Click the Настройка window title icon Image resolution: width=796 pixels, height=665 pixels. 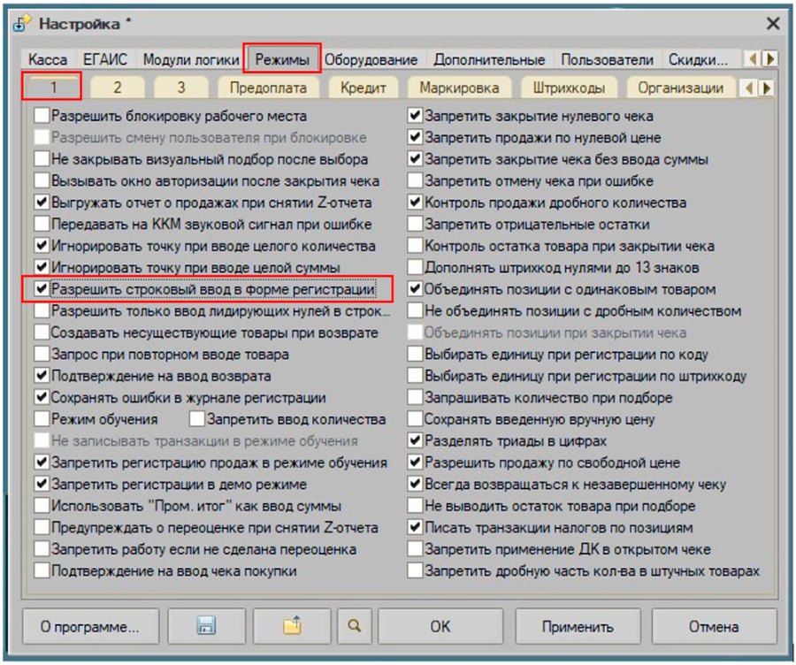[22, 24]
